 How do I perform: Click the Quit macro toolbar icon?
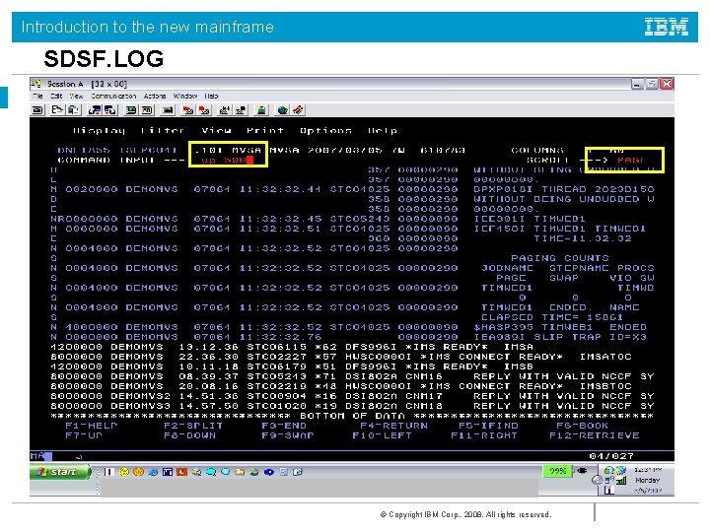pos(241,110)
